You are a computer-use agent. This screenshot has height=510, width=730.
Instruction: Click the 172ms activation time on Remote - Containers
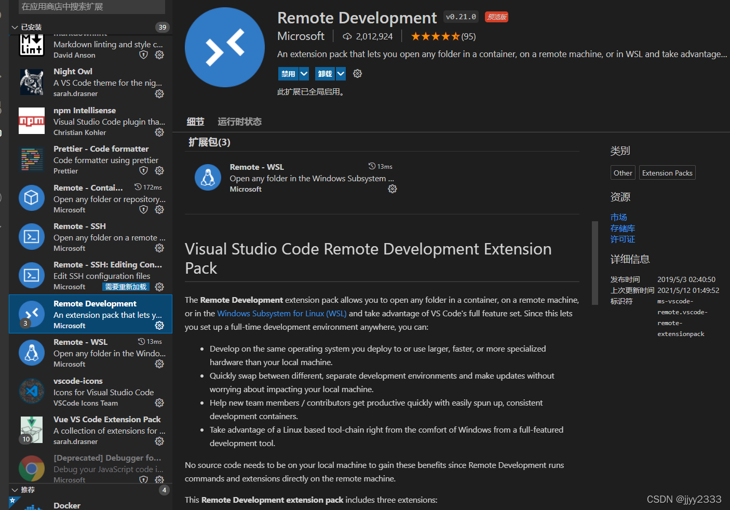pyautogui.click(x=148, y=187)
